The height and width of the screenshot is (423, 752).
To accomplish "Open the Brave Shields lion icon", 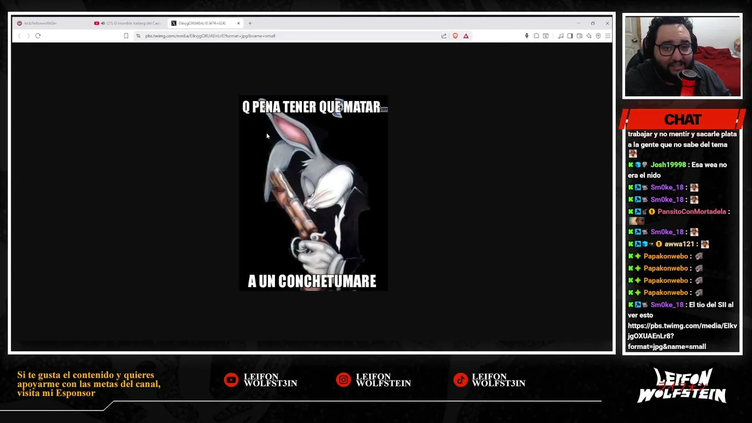I will [x=455, y=36].
